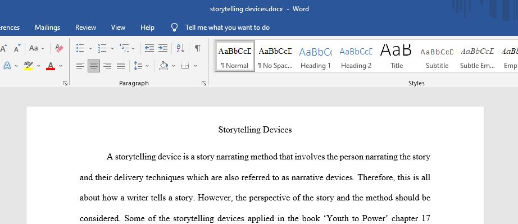This screenshot has height=224, width=518.
Task: Apply yellow text highlight color
Action: click(29, 66)
